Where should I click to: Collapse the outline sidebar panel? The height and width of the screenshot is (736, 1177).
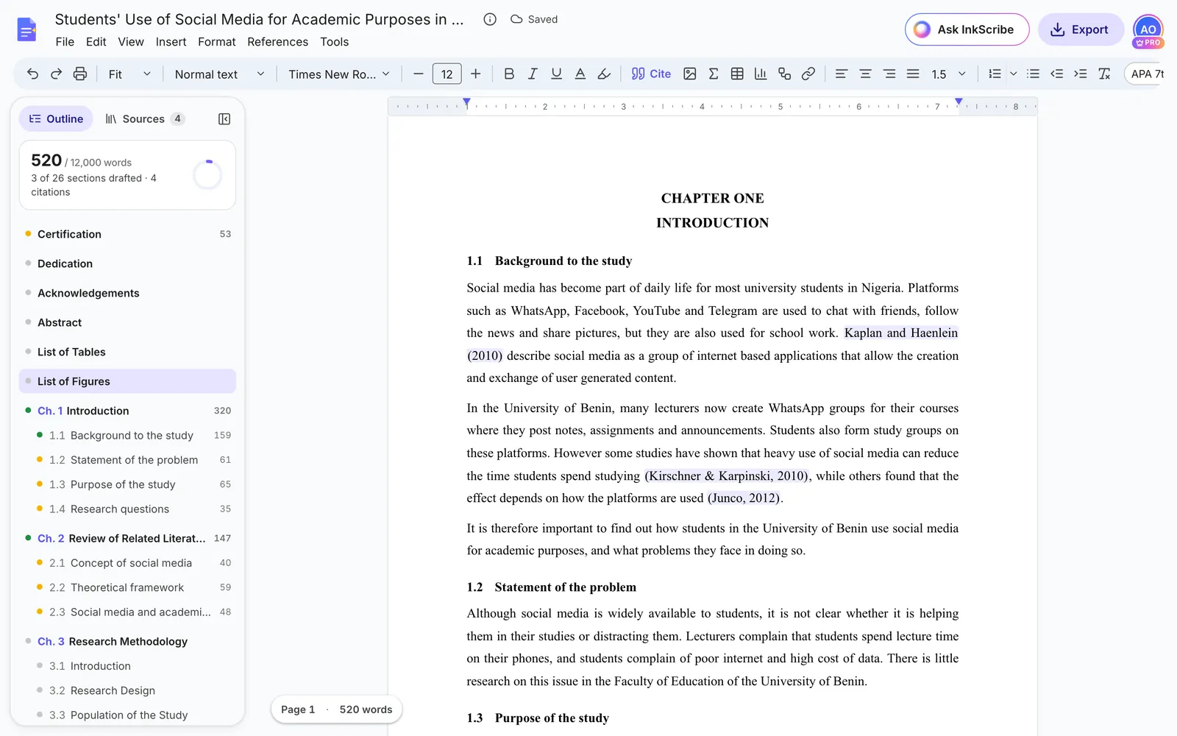224,119
